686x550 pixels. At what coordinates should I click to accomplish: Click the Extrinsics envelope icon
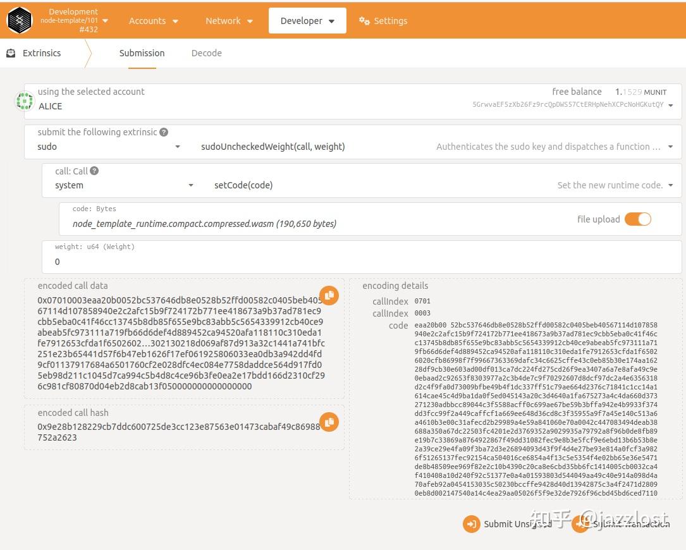pyautogui.click(x=11, y=53)
